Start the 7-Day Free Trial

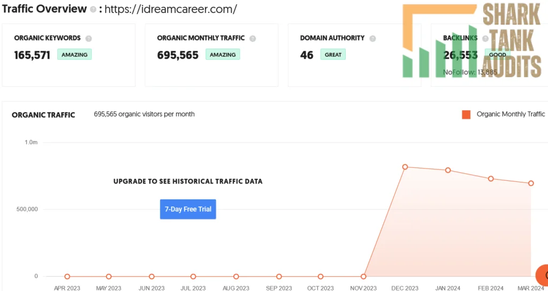(188, 209)
